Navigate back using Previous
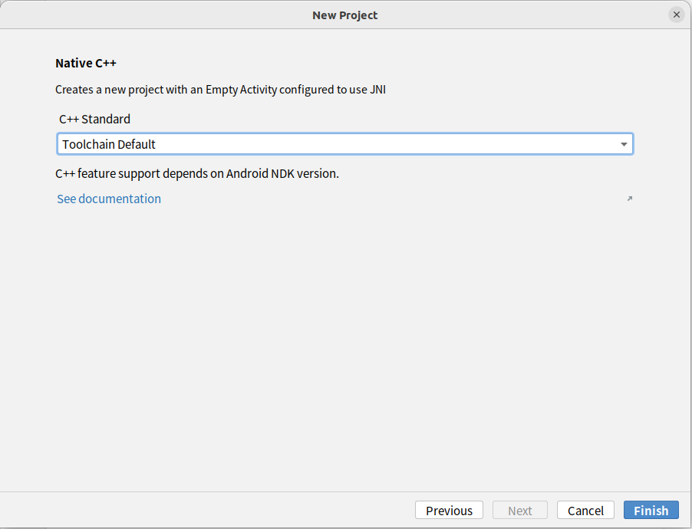This screenshot has width=692, height=529. 449,510
